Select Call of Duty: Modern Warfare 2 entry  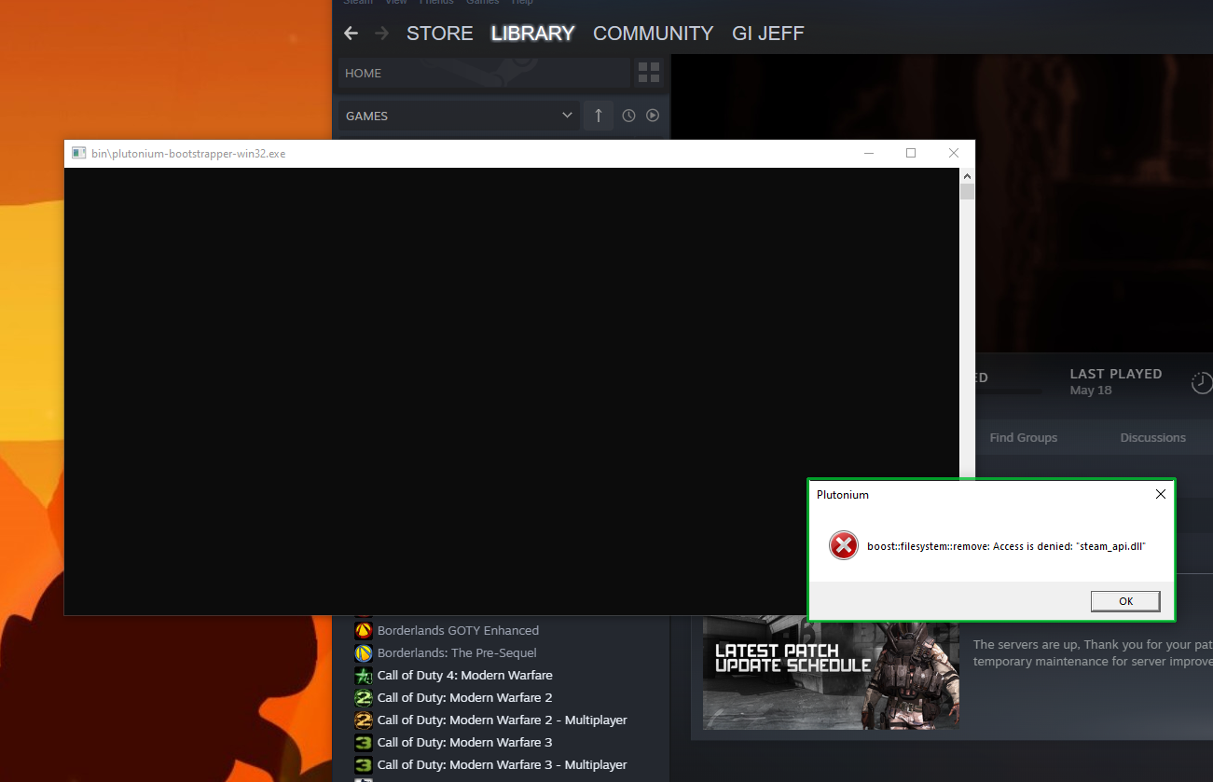click(464, 697)
